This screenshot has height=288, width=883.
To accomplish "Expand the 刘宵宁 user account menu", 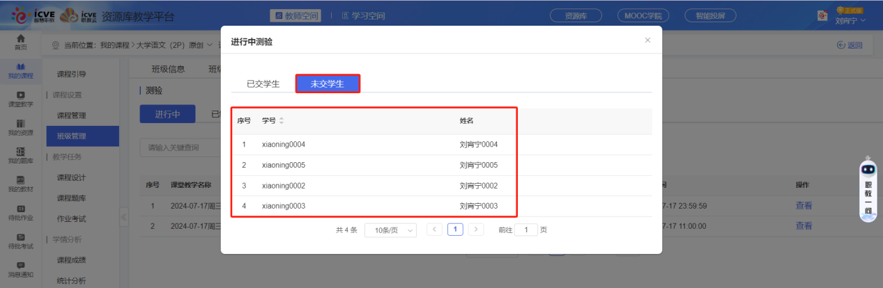I will point(850,20).
